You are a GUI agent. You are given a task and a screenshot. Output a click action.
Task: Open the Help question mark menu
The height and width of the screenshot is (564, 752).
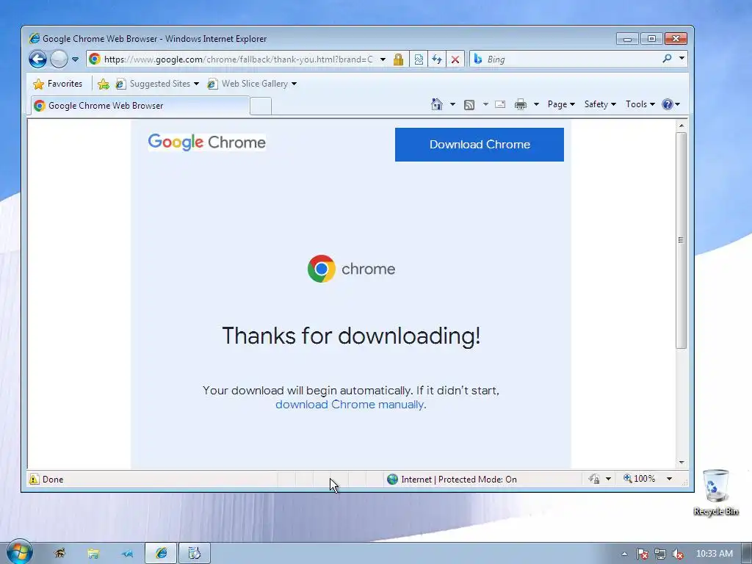click(670, 104)
